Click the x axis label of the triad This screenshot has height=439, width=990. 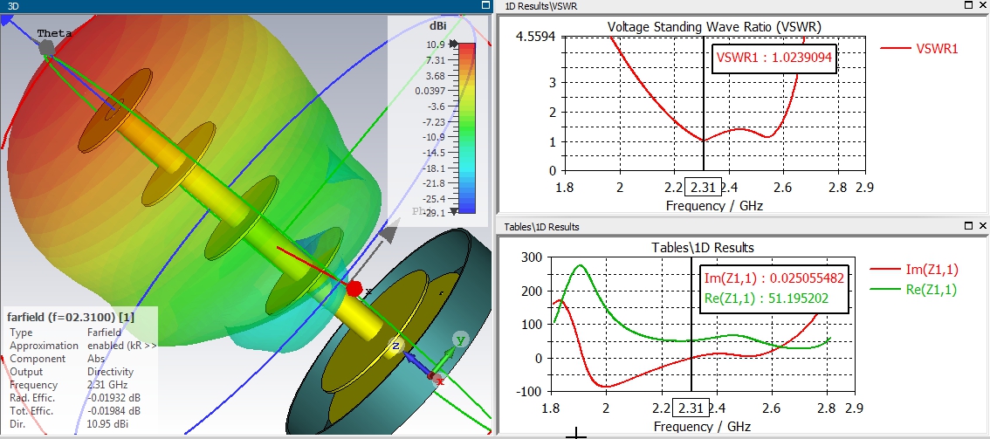[440, 381]
